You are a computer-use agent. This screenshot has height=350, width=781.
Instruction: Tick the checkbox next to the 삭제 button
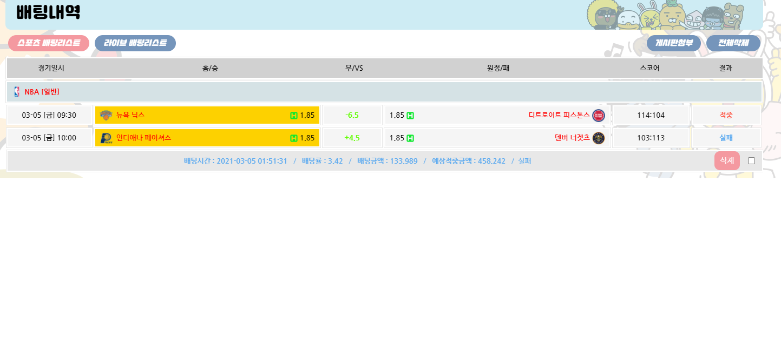[751, 160]
